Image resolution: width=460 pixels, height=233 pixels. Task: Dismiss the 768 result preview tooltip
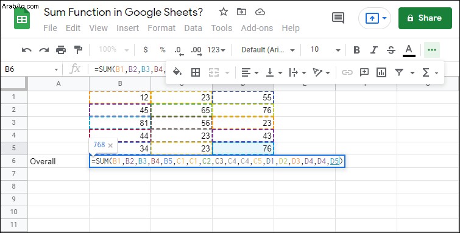pyautogui.click(x=110, y=145)
